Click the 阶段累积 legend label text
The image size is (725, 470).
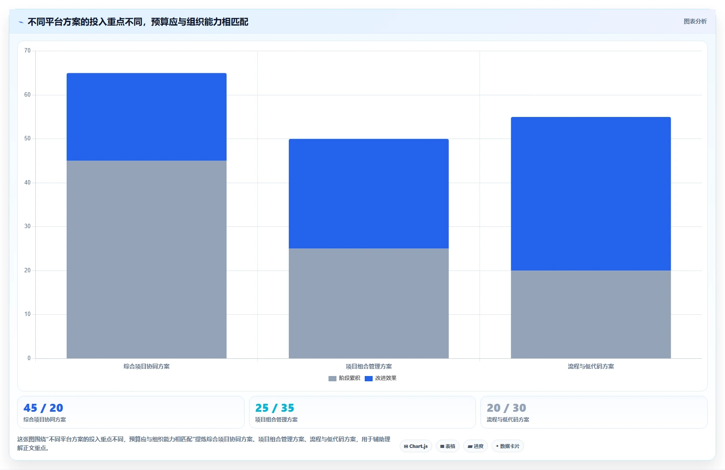tap(349, 378)
